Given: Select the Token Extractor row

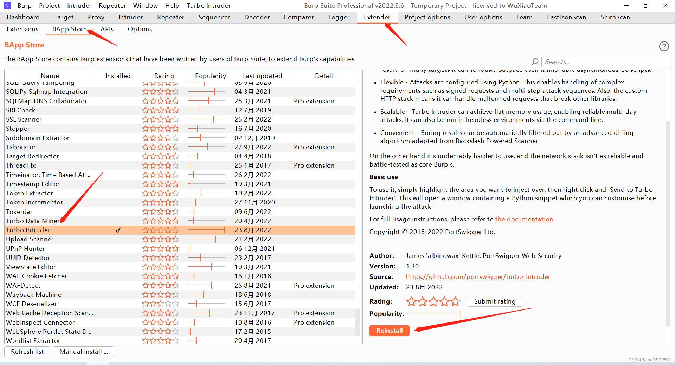Looking at the screenshot, I should click(180, 193).
